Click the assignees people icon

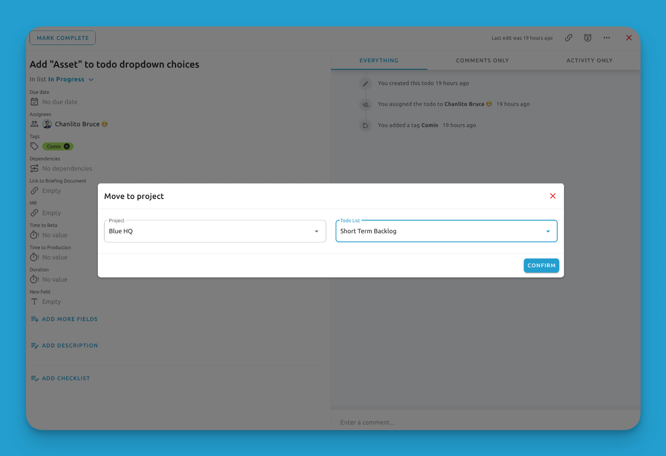tap(34, 124)
